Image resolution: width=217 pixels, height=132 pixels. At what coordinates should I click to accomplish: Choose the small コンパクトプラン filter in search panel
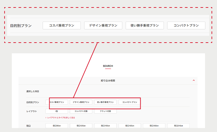[130, 102]
